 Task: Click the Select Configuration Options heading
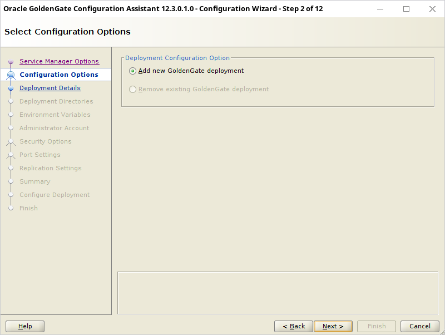pyautogui.click(x=67, y=32)
